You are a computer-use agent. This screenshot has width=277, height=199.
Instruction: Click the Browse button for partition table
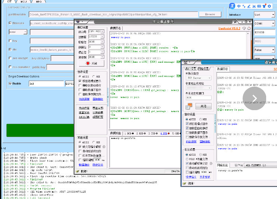pyautogui.click(x=210, y=14)
